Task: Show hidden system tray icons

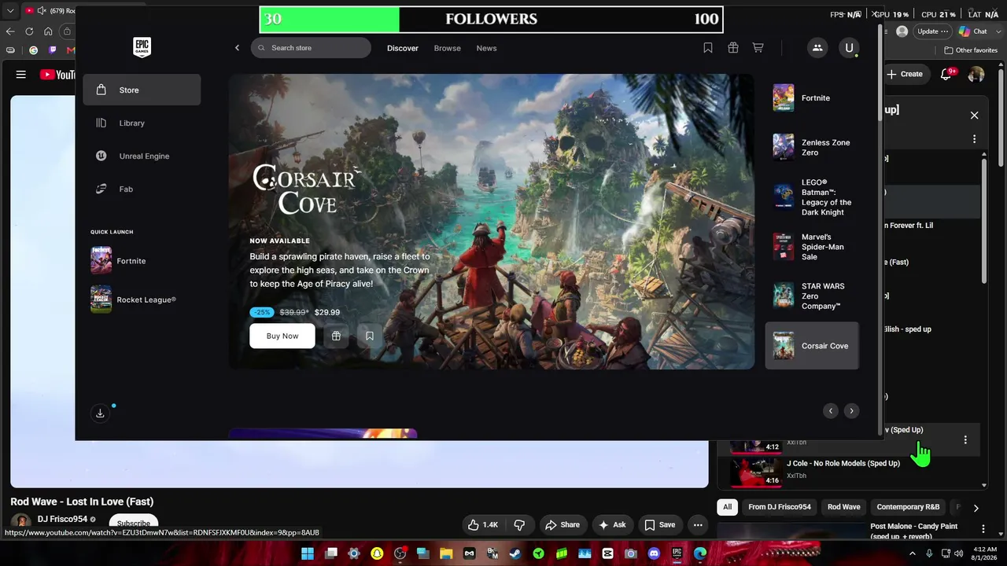Action: pos(913,553)
